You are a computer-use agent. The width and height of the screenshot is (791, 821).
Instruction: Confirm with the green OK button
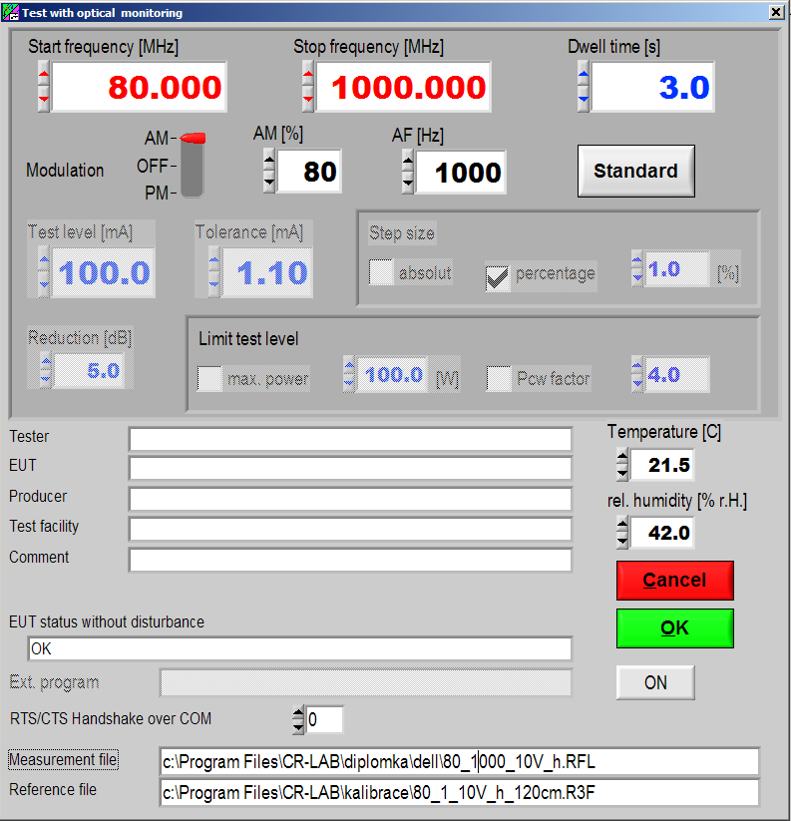674,627
